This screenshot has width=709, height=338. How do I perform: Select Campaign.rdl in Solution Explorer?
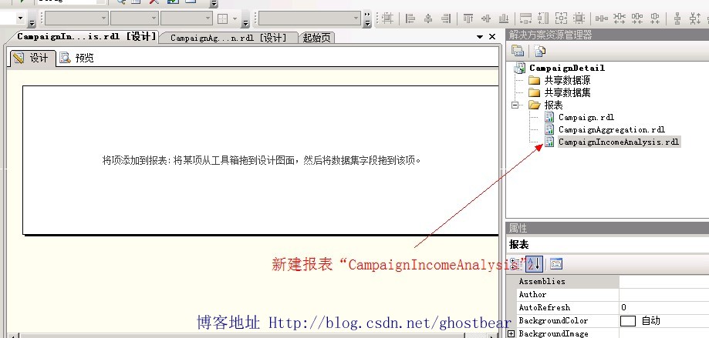tap(586, 117)
